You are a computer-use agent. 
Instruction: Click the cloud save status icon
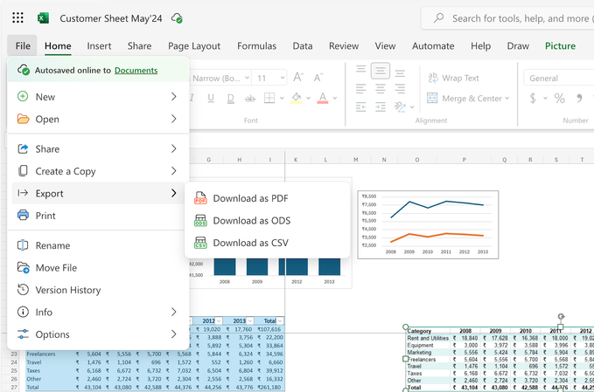tap(178, 18)
